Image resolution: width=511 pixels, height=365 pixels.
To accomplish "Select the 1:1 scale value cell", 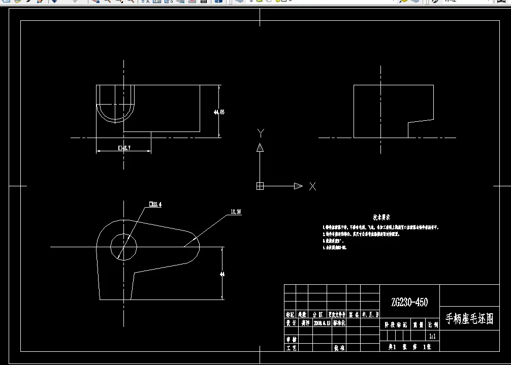I will point(432,336).
